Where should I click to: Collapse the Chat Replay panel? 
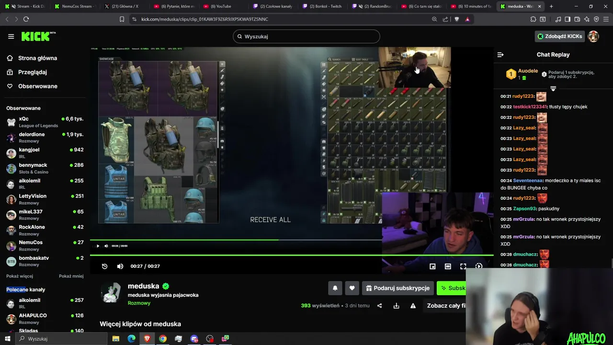pyautogui.click(x=500, y=55)
